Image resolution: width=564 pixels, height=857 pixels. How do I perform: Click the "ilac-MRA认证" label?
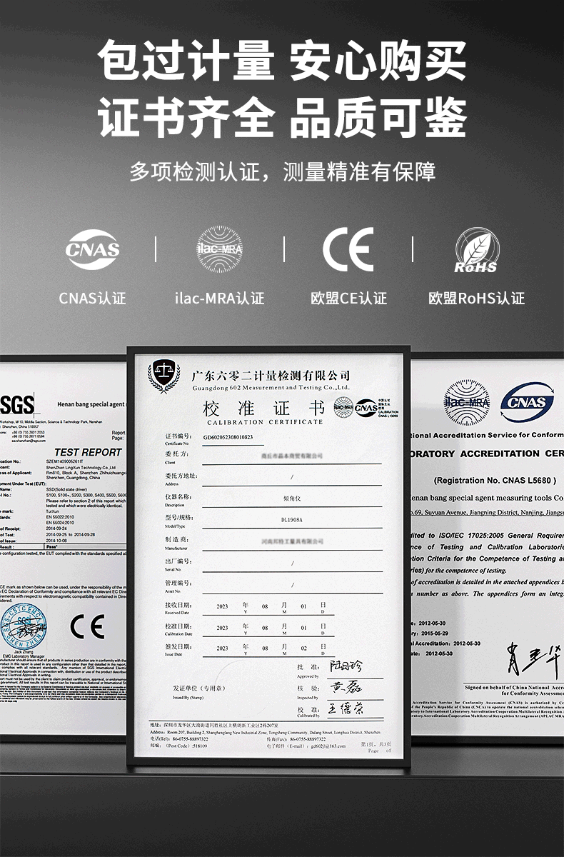coord(219,298)
